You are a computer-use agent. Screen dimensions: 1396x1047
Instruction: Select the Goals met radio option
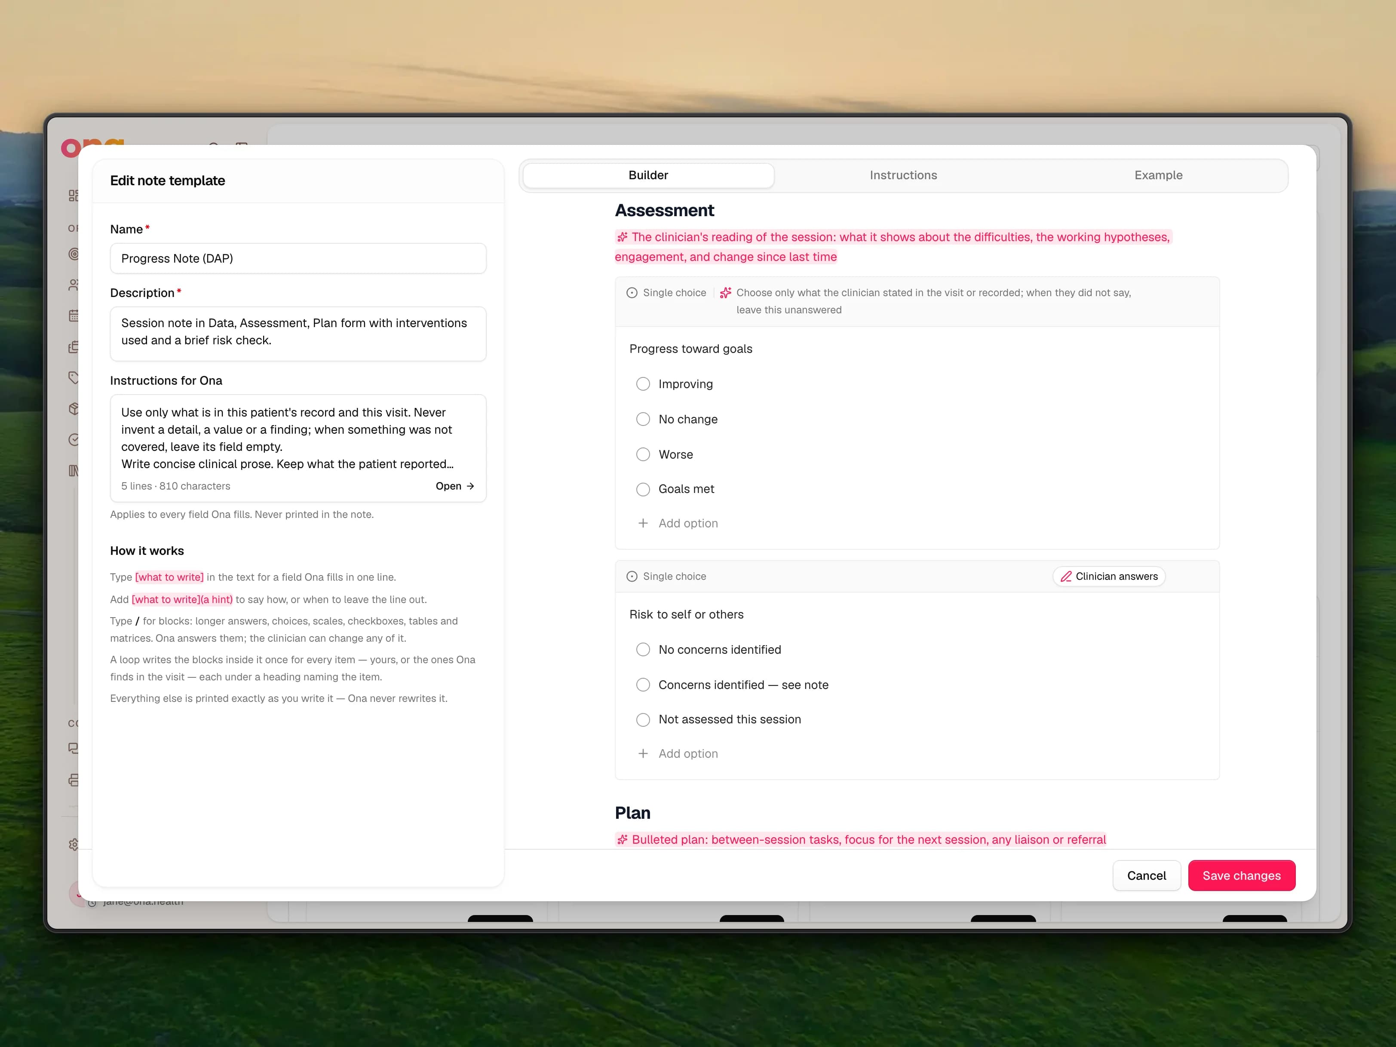[642, 490]
